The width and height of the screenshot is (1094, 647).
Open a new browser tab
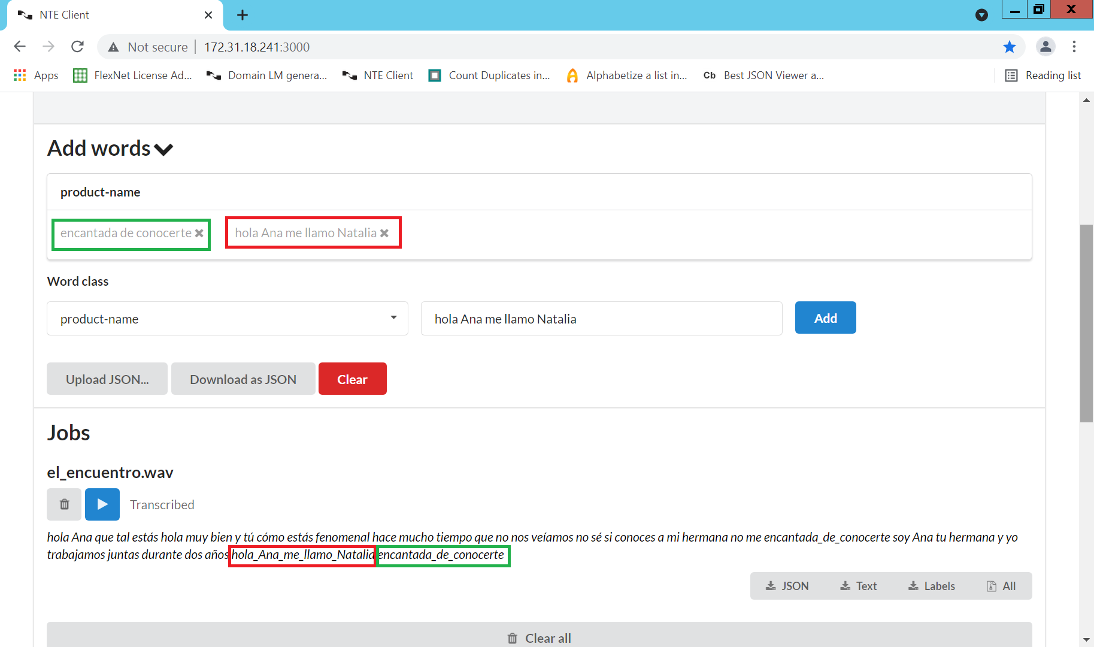[243, 15]
